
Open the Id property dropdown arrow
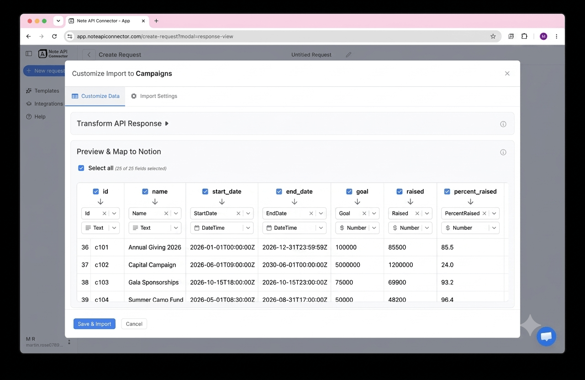point(114,213)
